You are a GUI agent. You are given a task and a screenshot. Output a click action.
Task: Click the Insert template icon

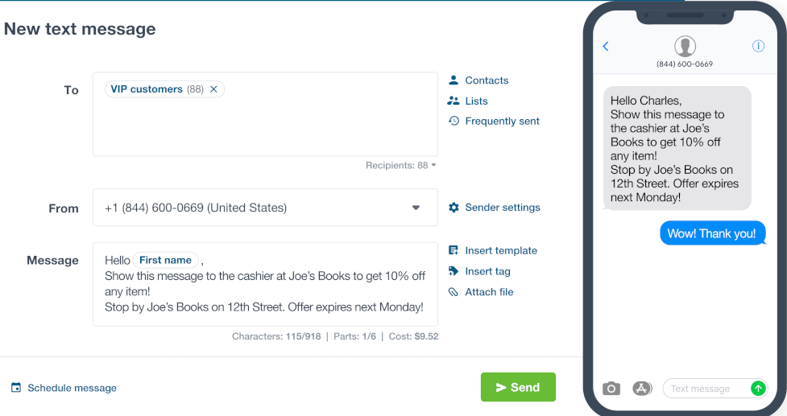[x=454, y=250]
